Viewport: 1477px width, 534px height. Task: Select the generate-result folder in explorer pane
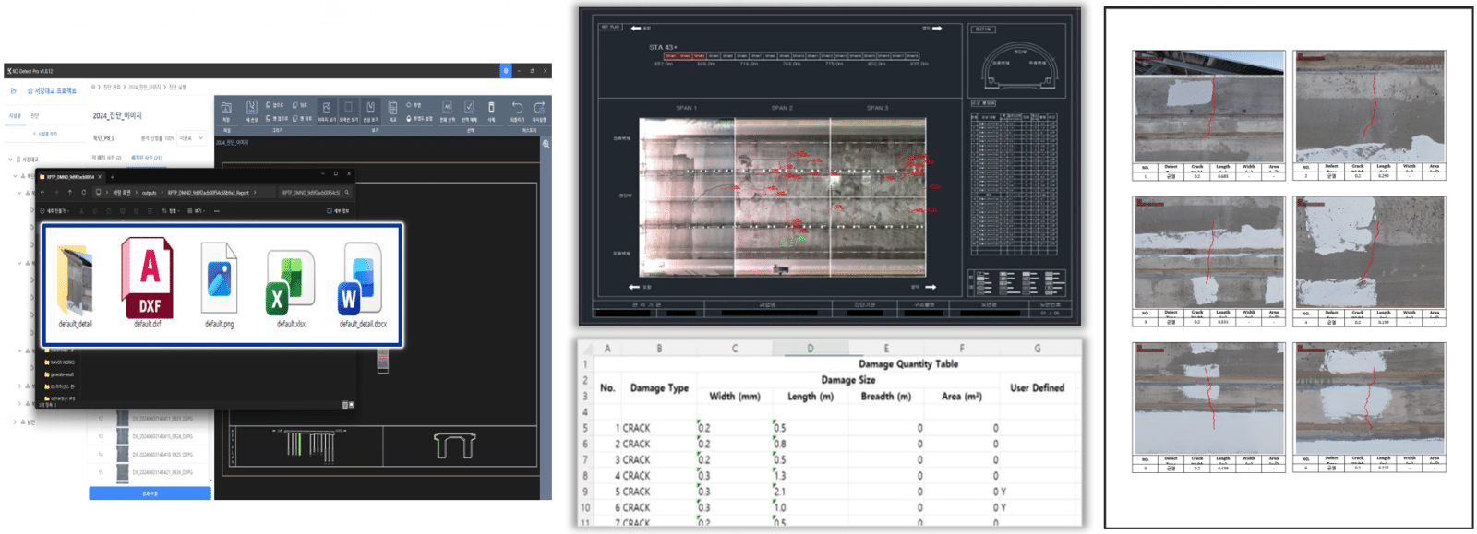pos(58,374)
